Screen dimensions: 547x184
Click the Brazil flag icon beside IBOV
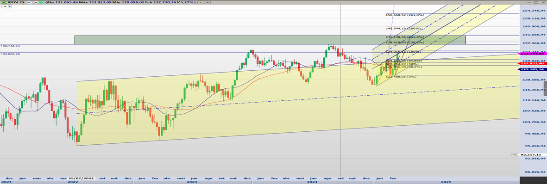(x=4, y=2)
